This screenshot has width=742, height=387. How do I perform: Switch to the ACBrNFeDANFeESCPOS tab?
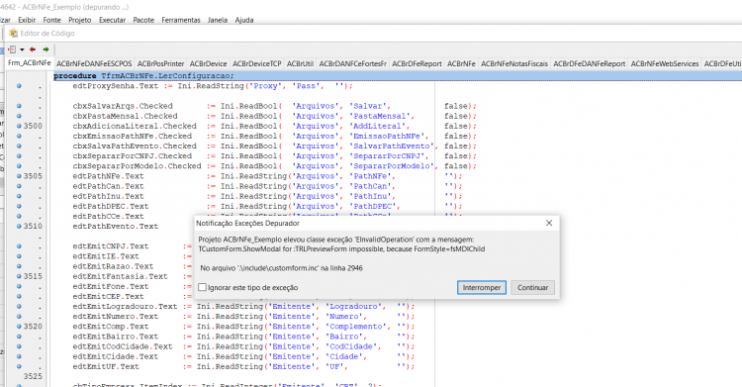tap(94, 63)
